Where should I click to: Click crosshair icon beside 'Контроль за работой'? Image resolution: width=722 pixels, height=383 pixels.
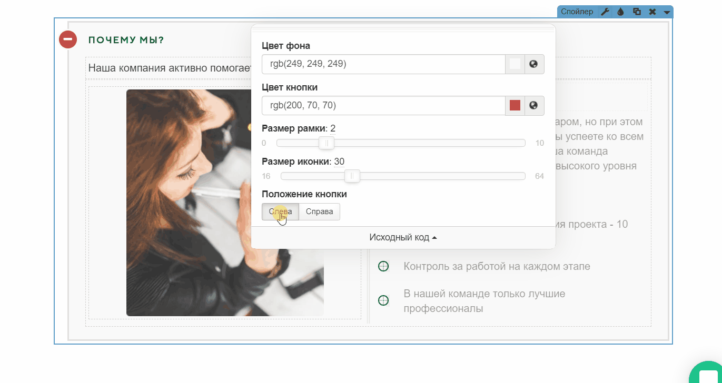(x=383, y=266)
